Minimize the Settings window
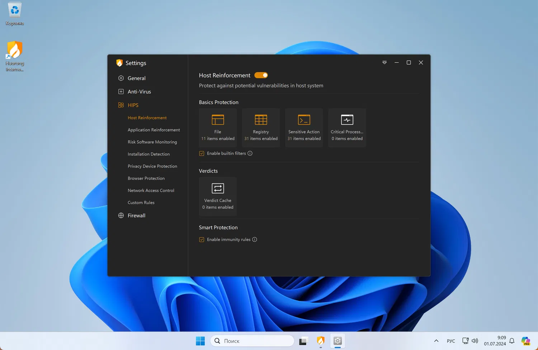Screen dimensions: 538x350 pyautogui.click(x=397, y=62)
